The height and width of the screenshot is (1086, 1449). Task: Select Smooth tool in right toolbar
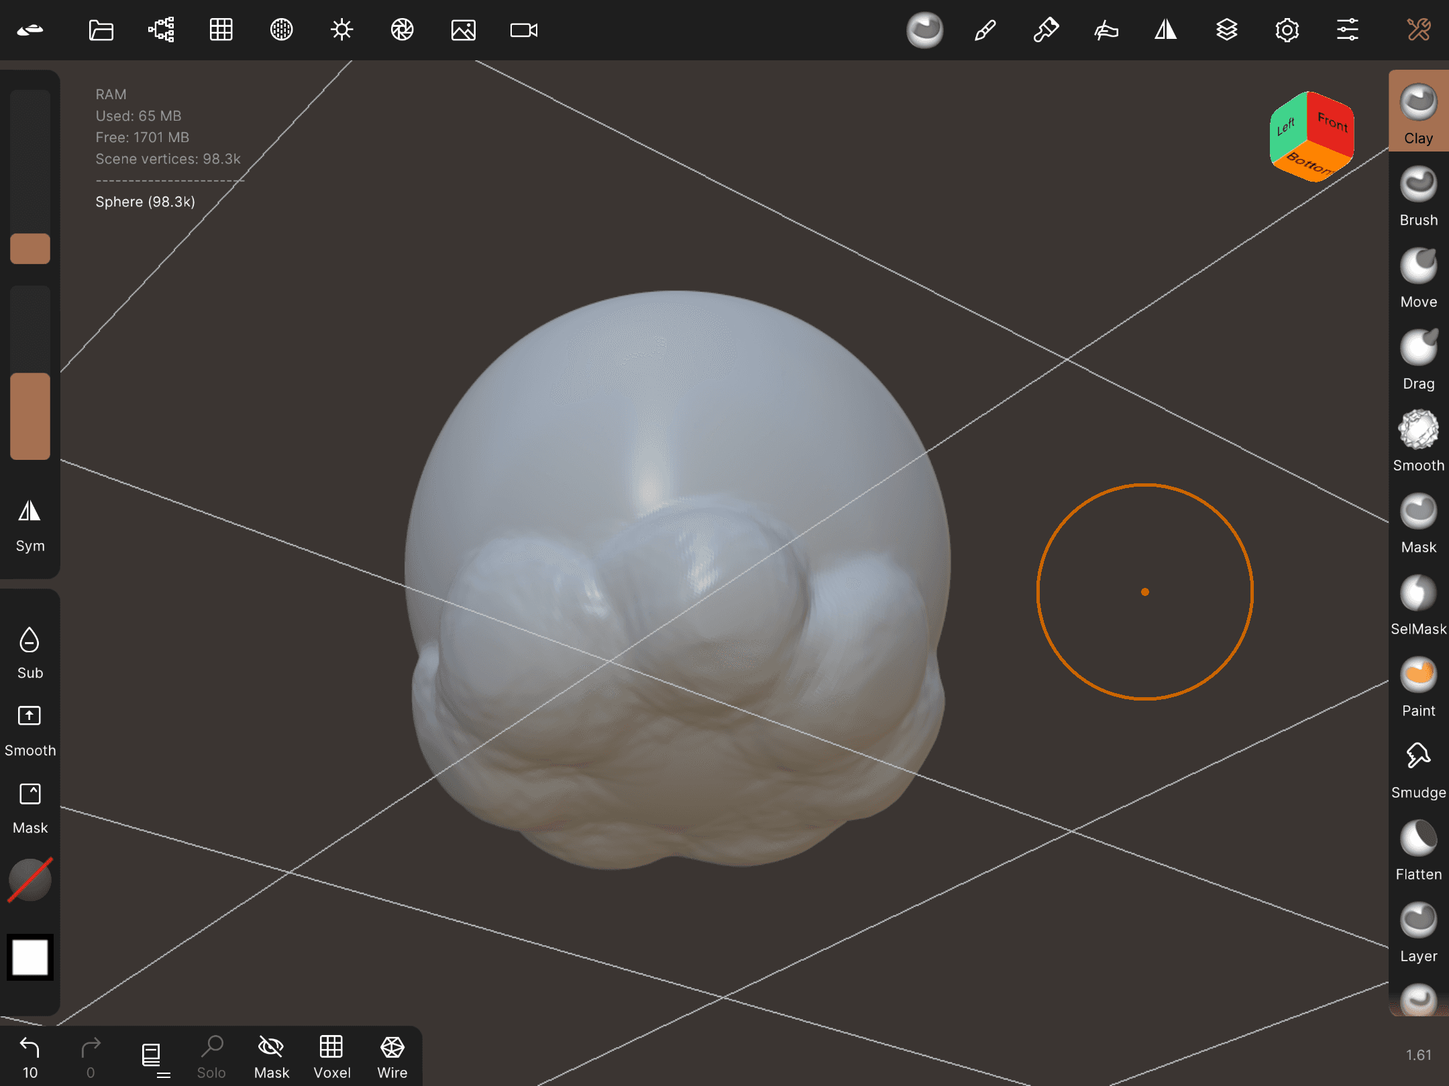(x=1418, y=442)
